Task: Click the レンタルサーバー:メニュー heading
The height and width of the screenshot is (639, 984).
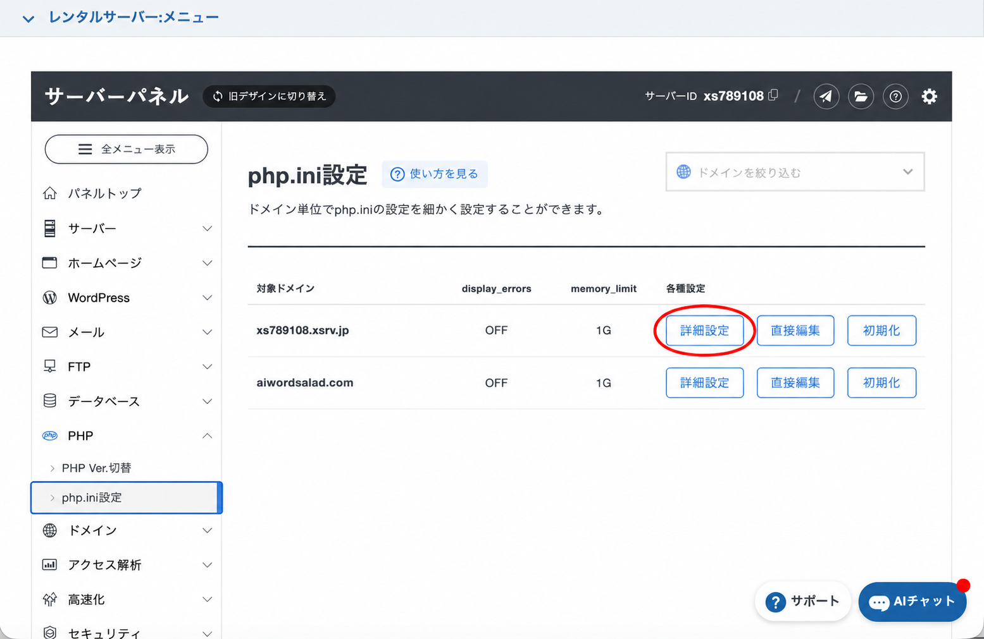Action: point(134,17)
